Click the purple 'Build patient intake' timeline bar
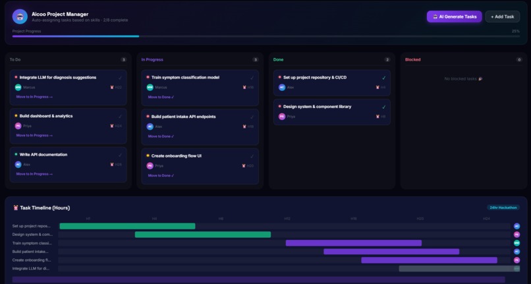The width and height of the screenshot is (531, 284). (391, 252)
